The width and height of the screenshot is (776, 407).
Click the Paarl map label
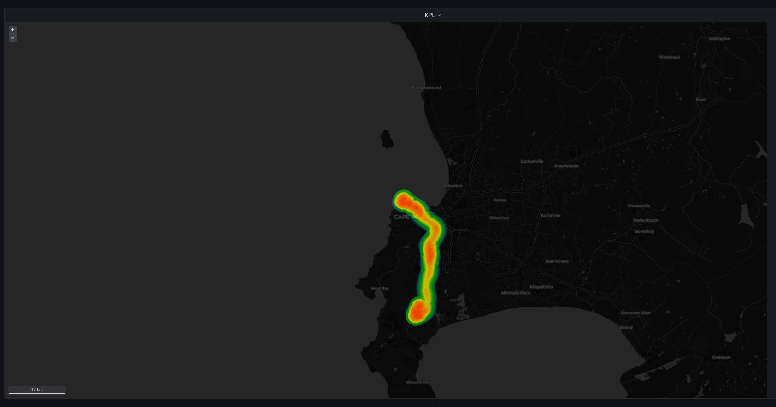tap(700, 100)
